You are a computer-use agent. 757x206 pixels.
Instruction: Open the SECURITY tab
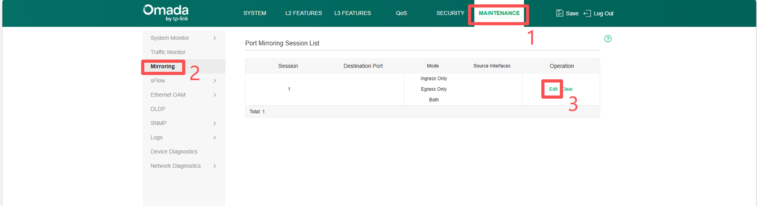[x=450, y=13]
